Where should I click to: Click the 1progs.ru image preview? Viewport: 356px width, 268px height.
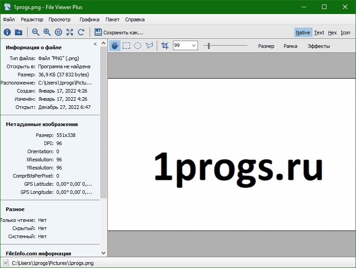pyautogui.click(x=231, y=155)
